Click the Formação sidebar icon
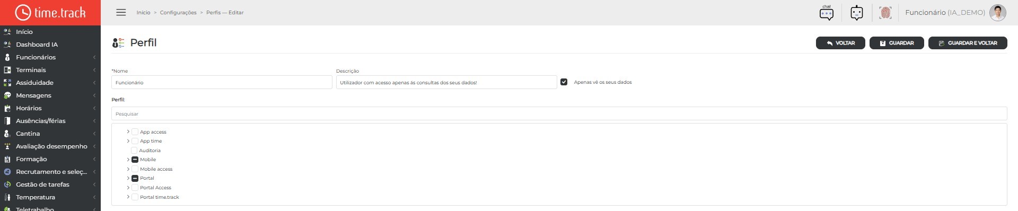Viewport: 1018px width, 211px height. [x=7, y=159]
